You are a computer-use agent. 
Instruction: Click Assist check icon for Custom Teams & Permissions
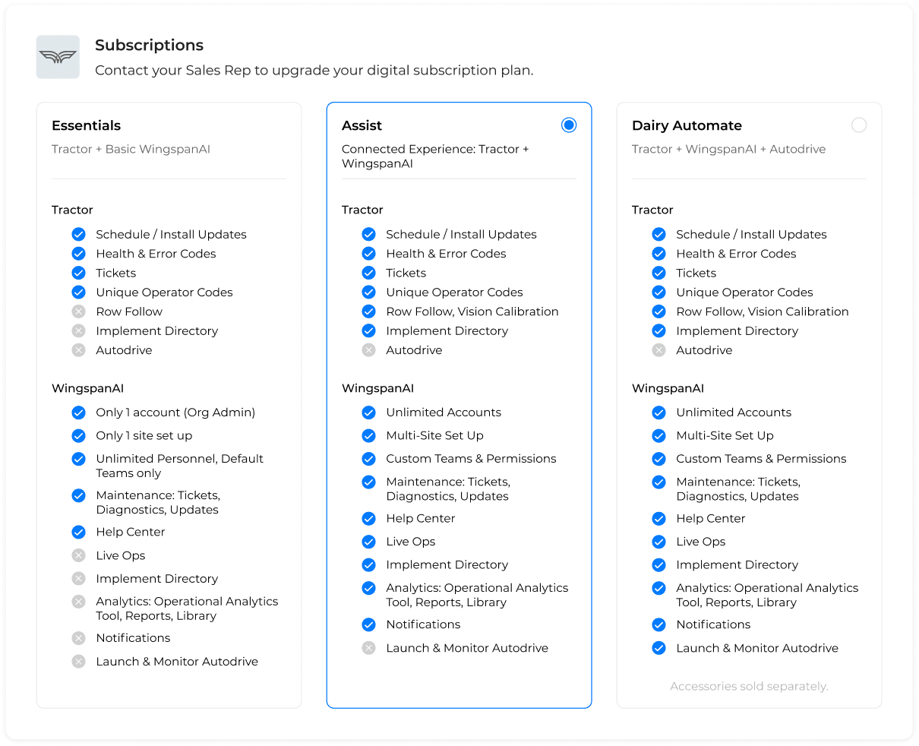(368, 459)
